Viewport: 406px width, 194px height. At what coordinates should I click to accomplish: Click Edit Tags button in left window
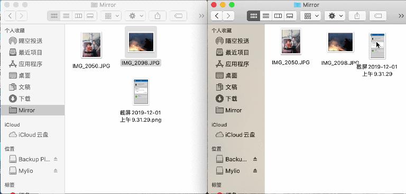click(x=178, y=16)
